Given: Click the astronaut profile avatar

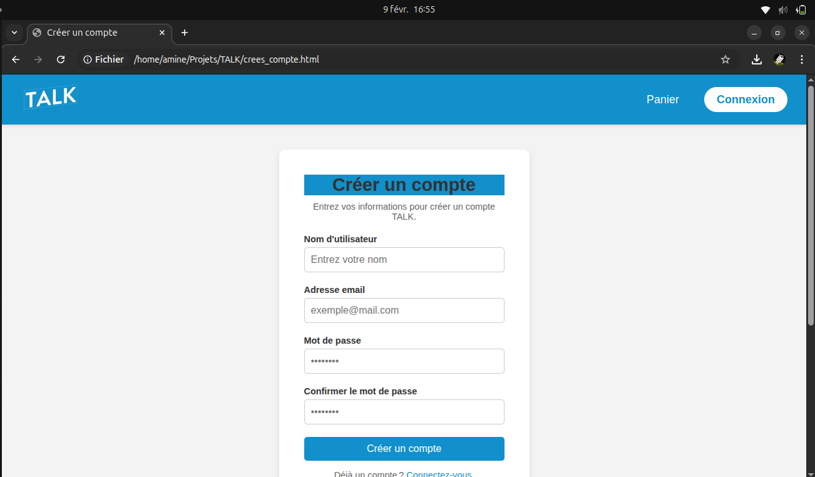Looking at the screenshot, I should point(779,59).
